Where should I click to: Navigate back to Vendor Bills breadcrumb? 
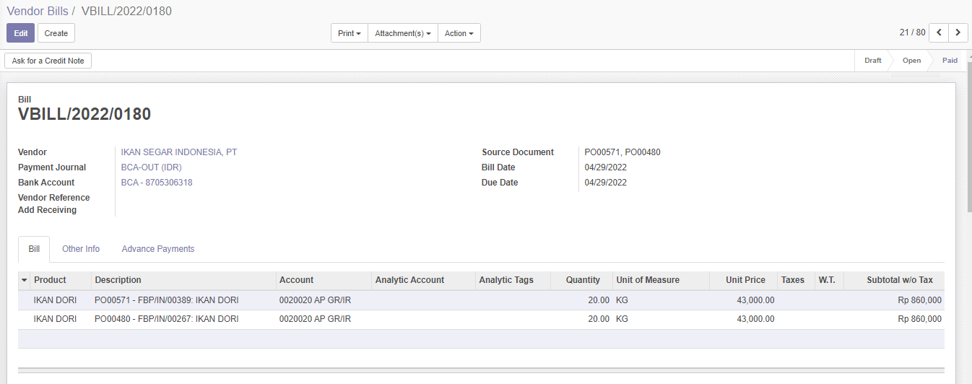coord(38,11)
